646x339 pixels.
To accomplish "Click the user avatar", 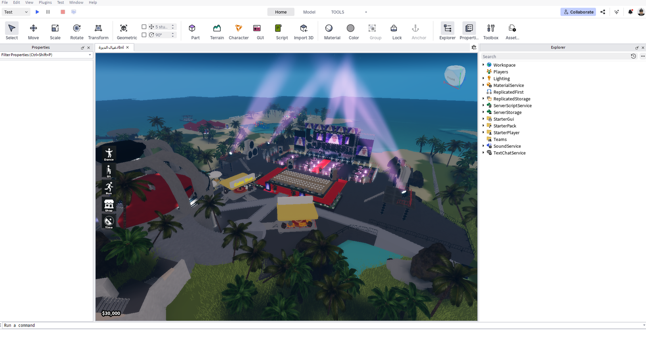I will [x=641, y=12].
